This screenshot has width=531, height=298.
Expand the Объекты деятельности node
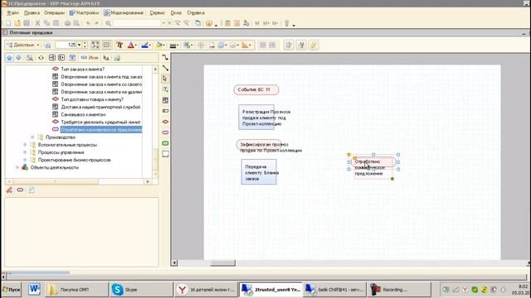pyautogui.click(x=17, y=167)
